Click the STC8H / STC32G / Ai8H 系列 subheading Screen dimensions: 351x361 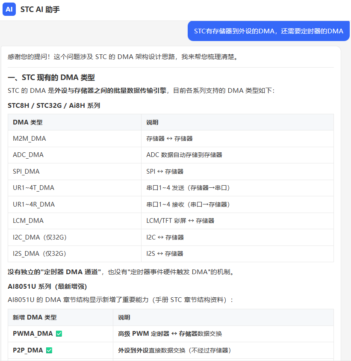(x=54, y=106)
